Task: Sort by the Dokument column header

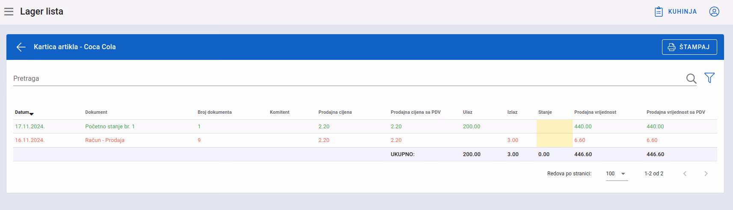Action: [x=96, y=112]
